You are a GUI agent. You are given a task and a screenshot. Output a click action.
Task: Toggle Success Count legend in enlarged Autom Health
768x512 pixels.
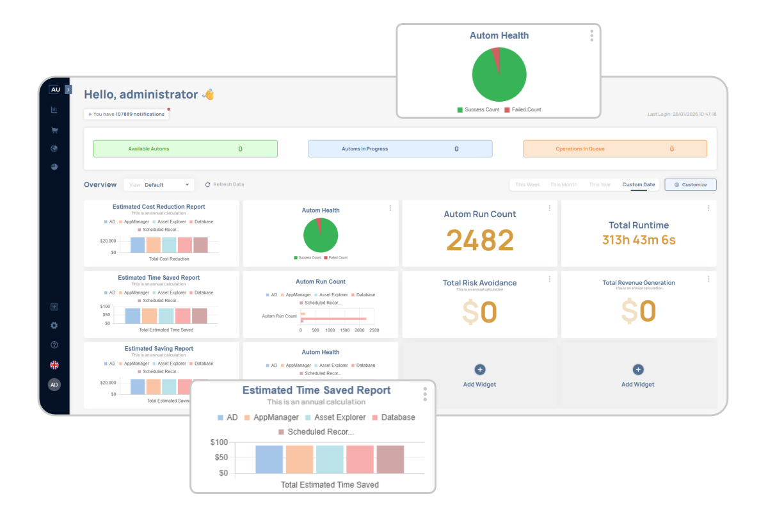click(x=478, y=110)
